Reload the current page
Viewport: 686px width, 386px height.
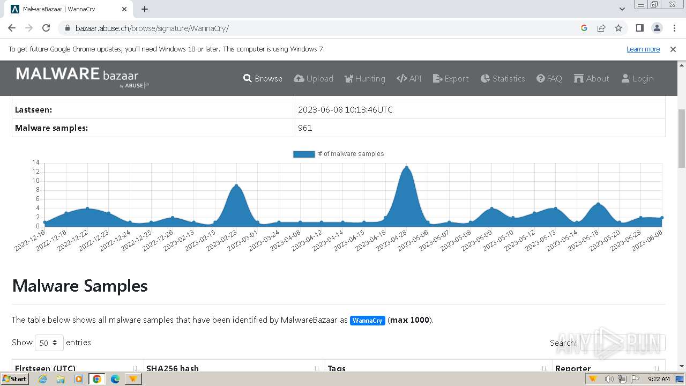pyautogui.click(x=46, y=28)
